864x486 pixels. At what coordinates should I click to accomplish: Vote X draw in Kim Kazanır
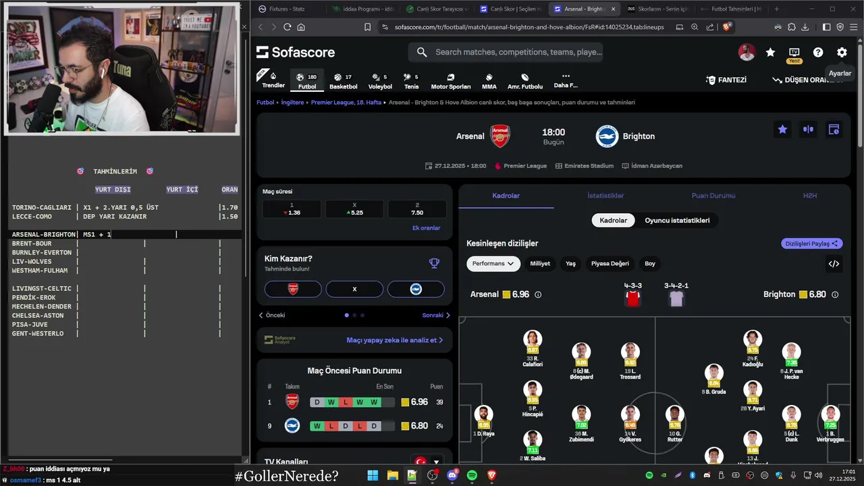pyautogui.click(x=354, y=289)
